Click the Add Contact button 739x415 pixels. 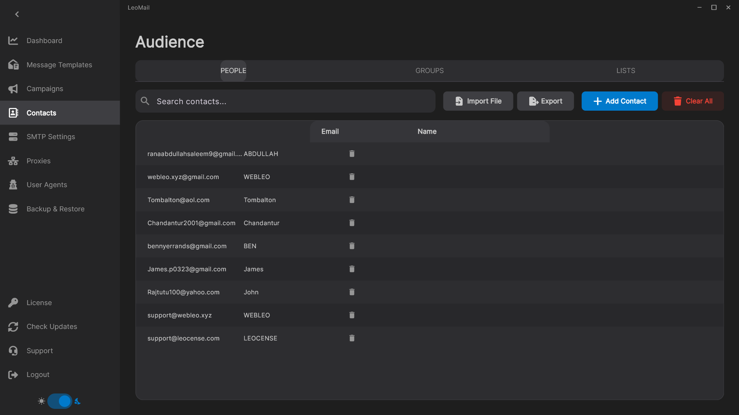620,101
